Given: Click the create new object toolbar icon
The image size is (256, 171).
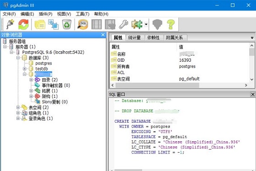Looking at the screenshot, I should pyautogui.click(x=53, y=24).
